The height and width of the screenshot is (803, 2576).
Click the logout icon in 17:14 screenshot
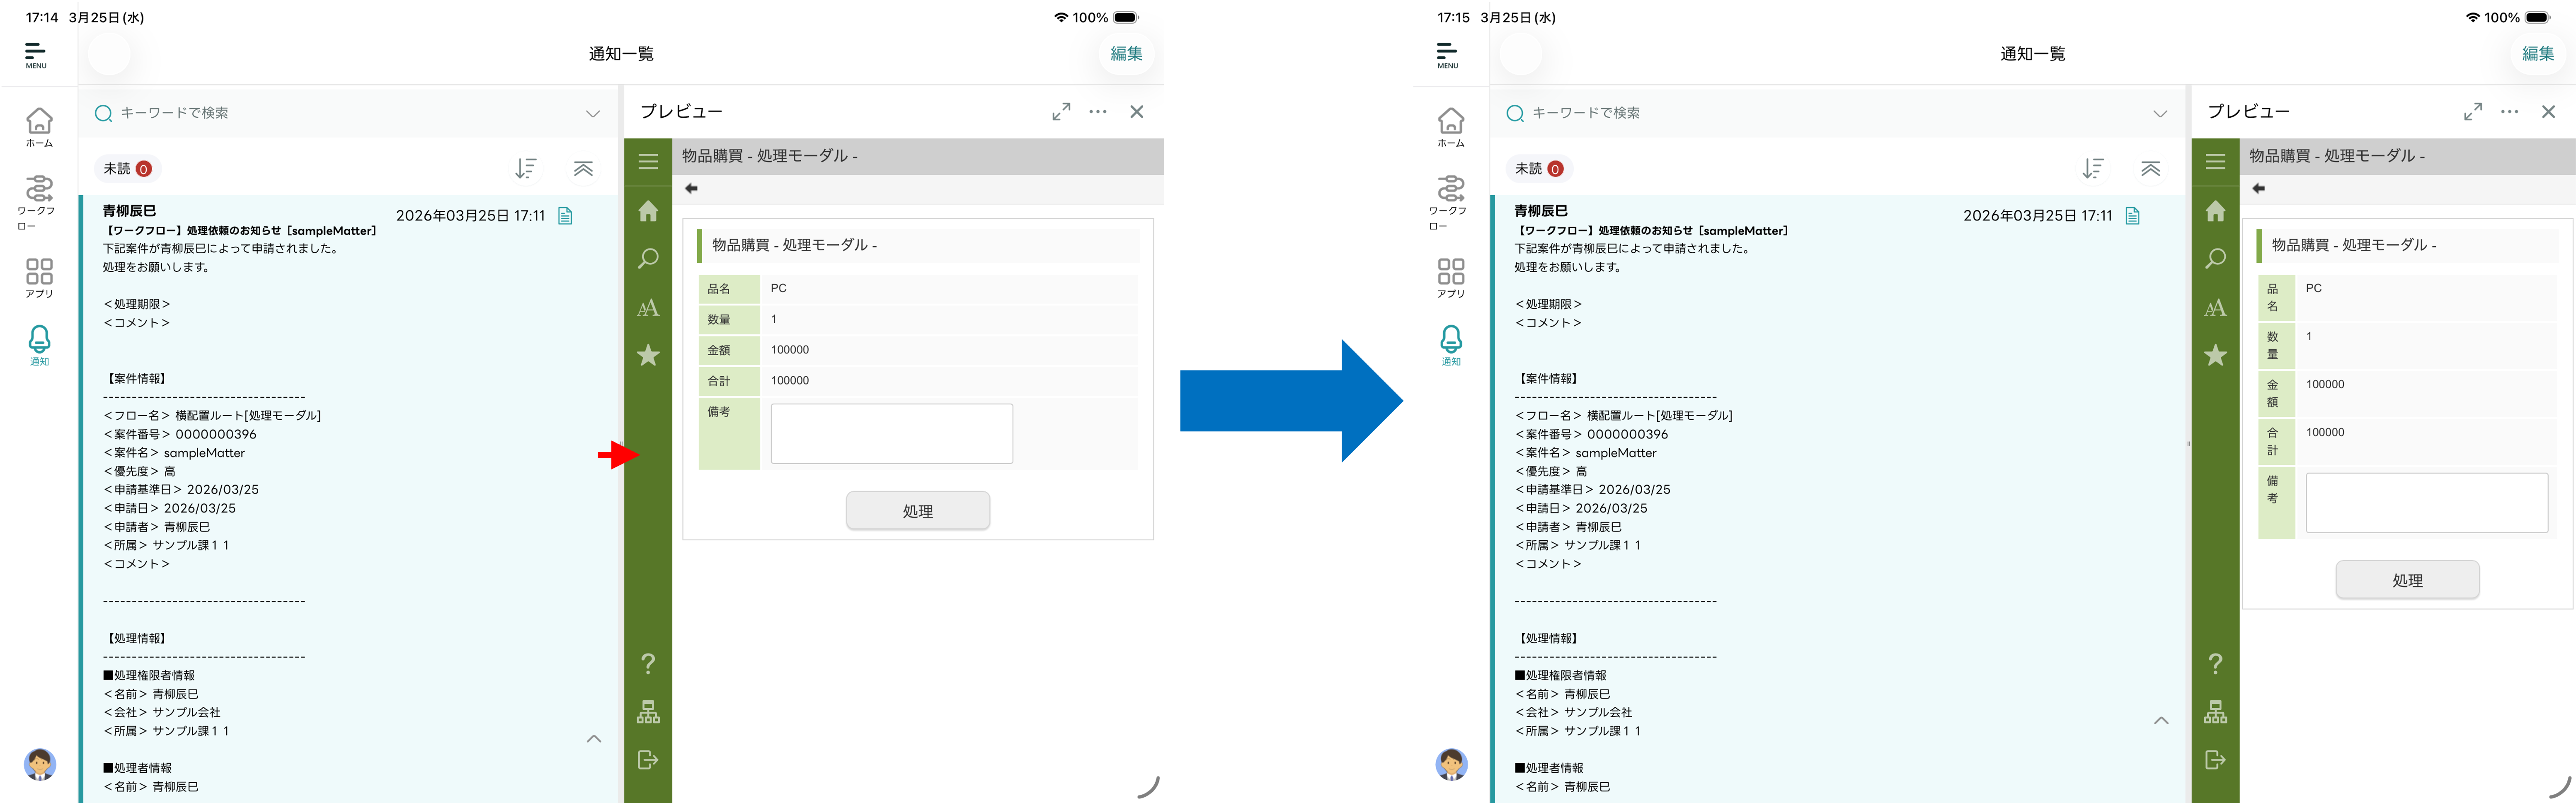click(648, 760)
